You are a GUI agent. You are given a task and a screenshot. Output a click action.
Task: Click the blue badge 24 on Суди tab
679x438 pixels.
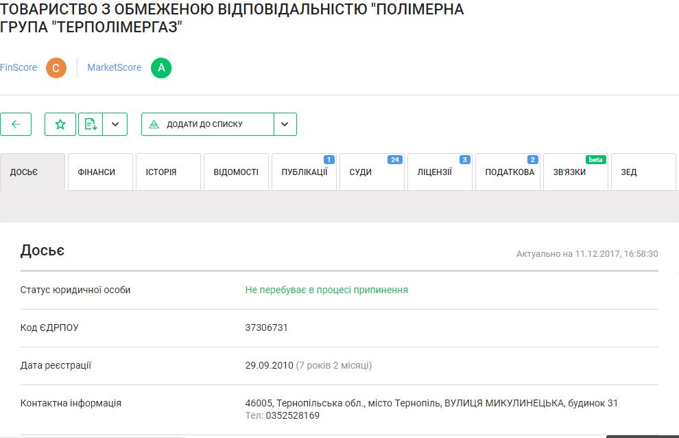click(x=394, y=159)
